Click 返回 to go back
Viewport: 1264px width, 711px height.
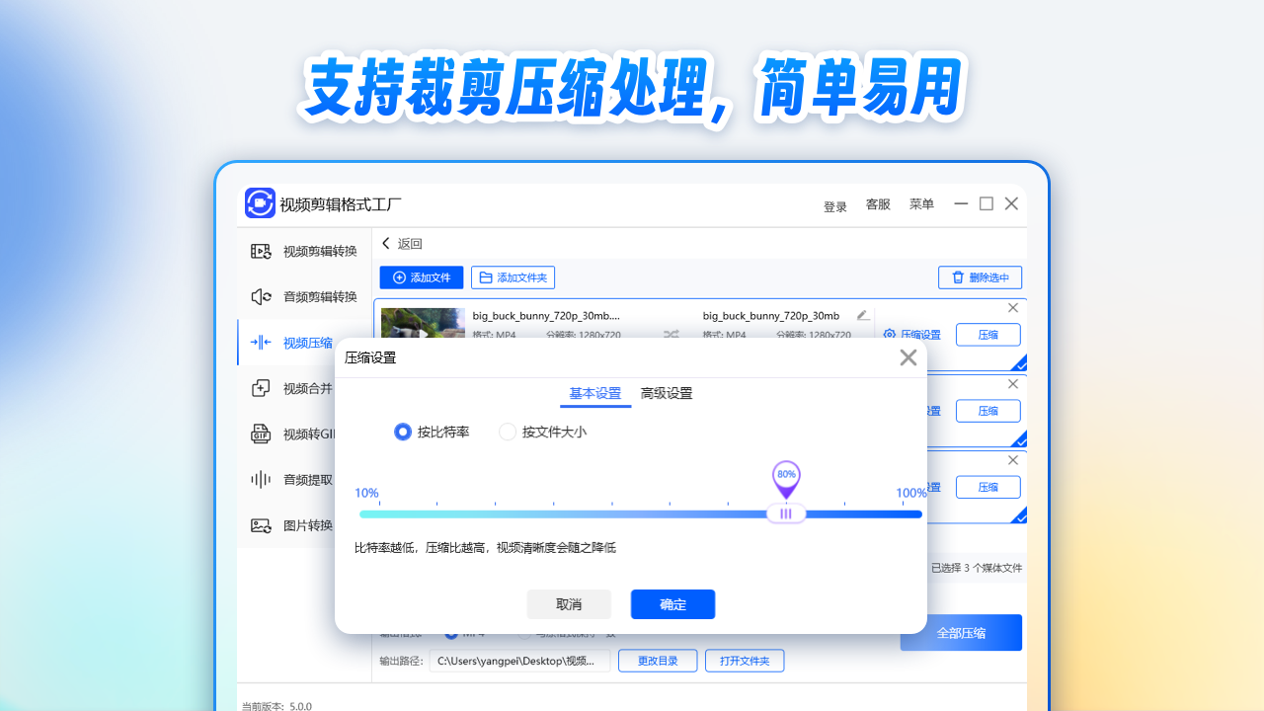coord(400,243)
